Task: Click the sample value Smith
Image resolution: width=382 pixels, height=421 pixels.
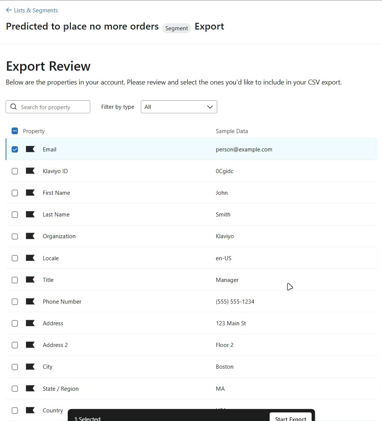Action: (x=223, y=215)
